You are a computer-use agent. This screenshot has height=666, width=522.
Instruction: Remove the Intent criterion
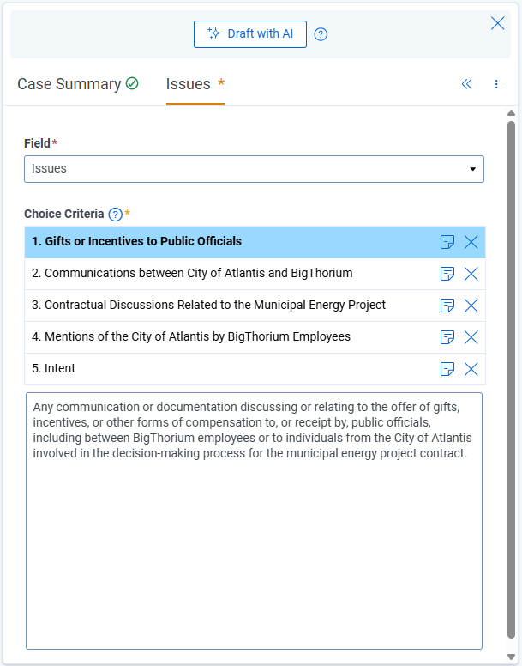click(x=471, y=369)
